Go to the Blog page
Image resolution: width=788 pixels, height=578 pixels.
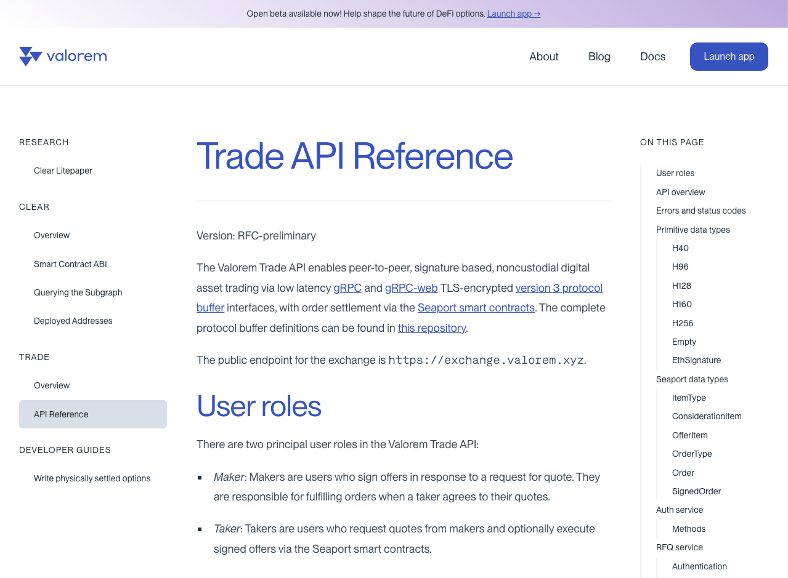point(599,57)
